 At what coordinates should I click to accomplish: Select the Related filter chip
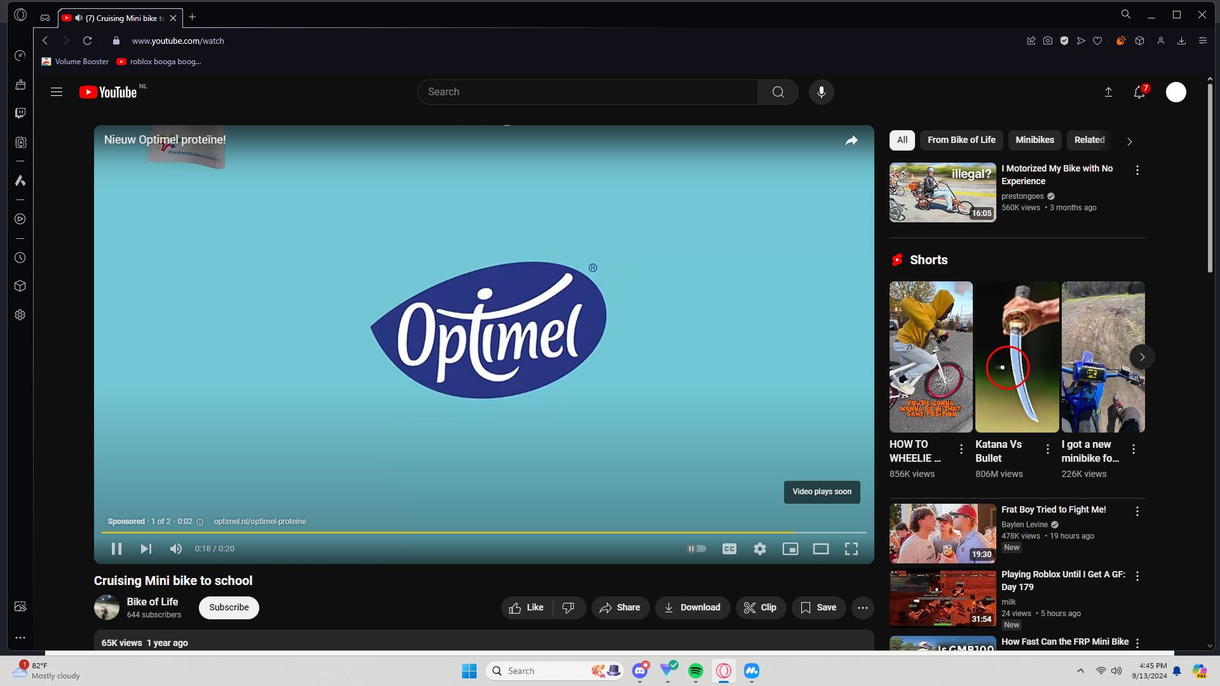click(1090, 140)
